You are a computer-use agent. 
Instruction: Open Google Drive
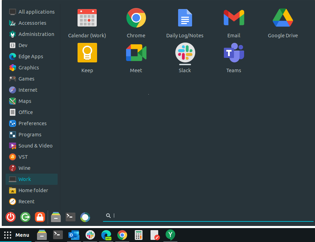(283, 23)
